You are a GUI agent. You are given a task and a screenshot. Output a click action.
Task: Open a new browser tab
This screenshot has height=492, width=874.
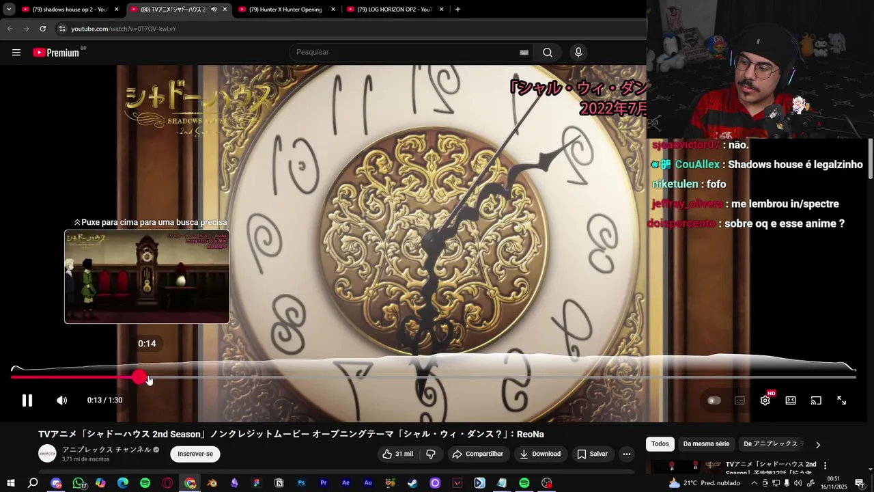click(x=457, y=10)
